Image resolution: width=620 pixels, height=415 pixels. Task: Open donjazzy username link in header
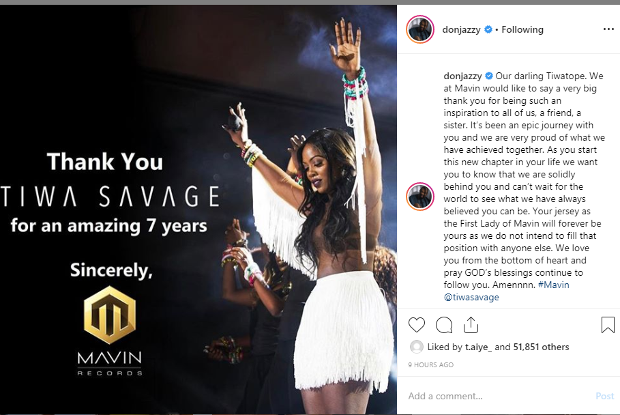[461, 29]
